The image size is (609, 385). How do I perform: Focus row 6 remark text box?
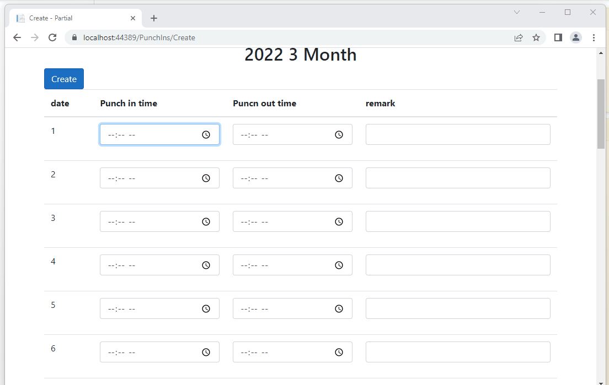(458, 352)
